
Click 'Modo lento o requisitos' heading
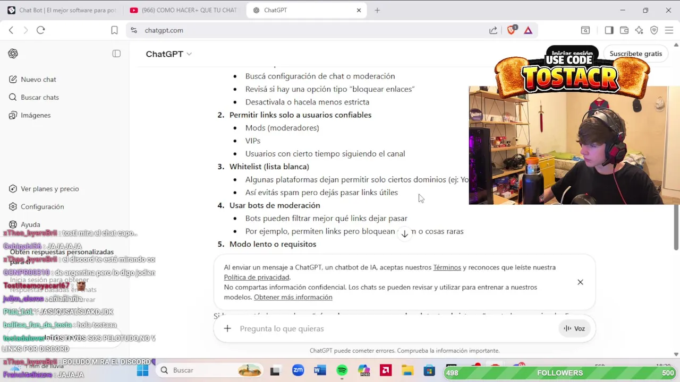pos(273,244)
